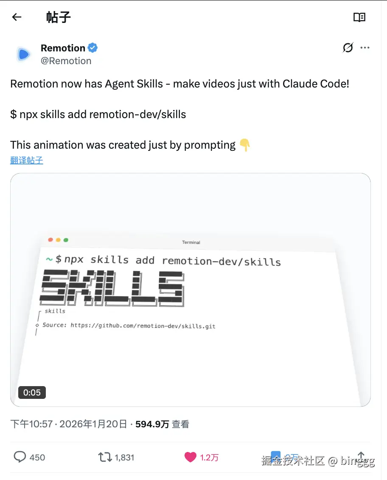Play the terminal animation video
387x480 pixels.
(x=191, y=290)
